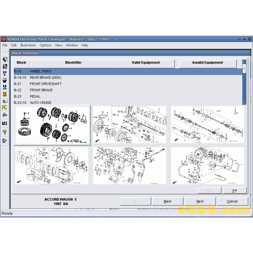Click the blue I car icon
This screenshot has height=253, width=253.
pyautogui.click(x=4, y=87)
